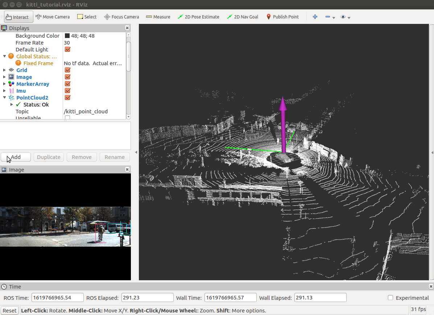Click the Reset button
This screenshot has width=434, height=315.
pos(10,310)
